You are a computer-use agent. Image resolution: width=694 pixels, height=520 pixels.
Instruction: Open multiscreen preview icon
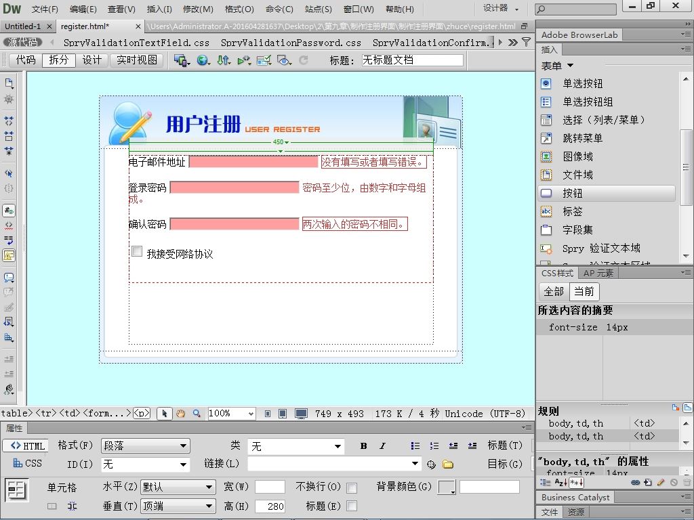(181, 60)
